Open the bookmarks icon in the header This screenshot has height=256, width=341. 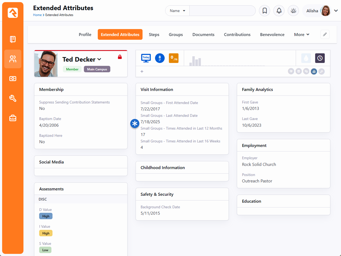click(265, 11)
